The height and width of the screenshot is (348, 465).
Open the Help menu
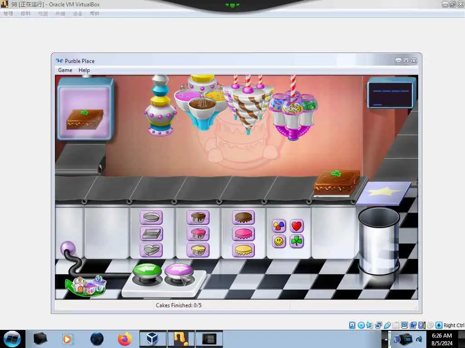coord(84,70)
